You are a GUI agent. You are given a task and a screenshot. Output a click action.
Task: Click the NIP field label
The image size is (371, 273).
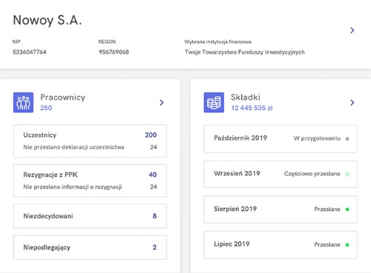pyautogui.click(x=16, y=41)
